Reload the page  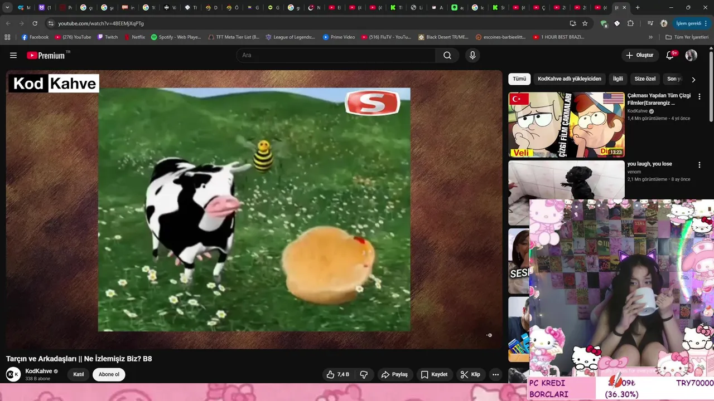pos(35,23)
